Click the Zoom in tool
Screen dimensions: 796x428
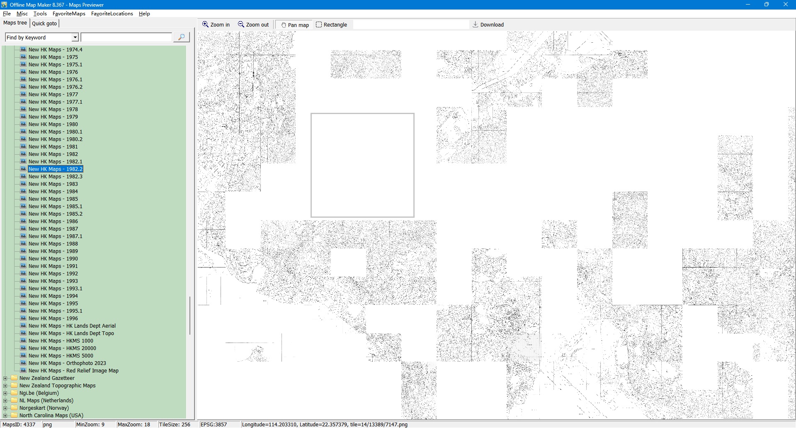(216, 25)
